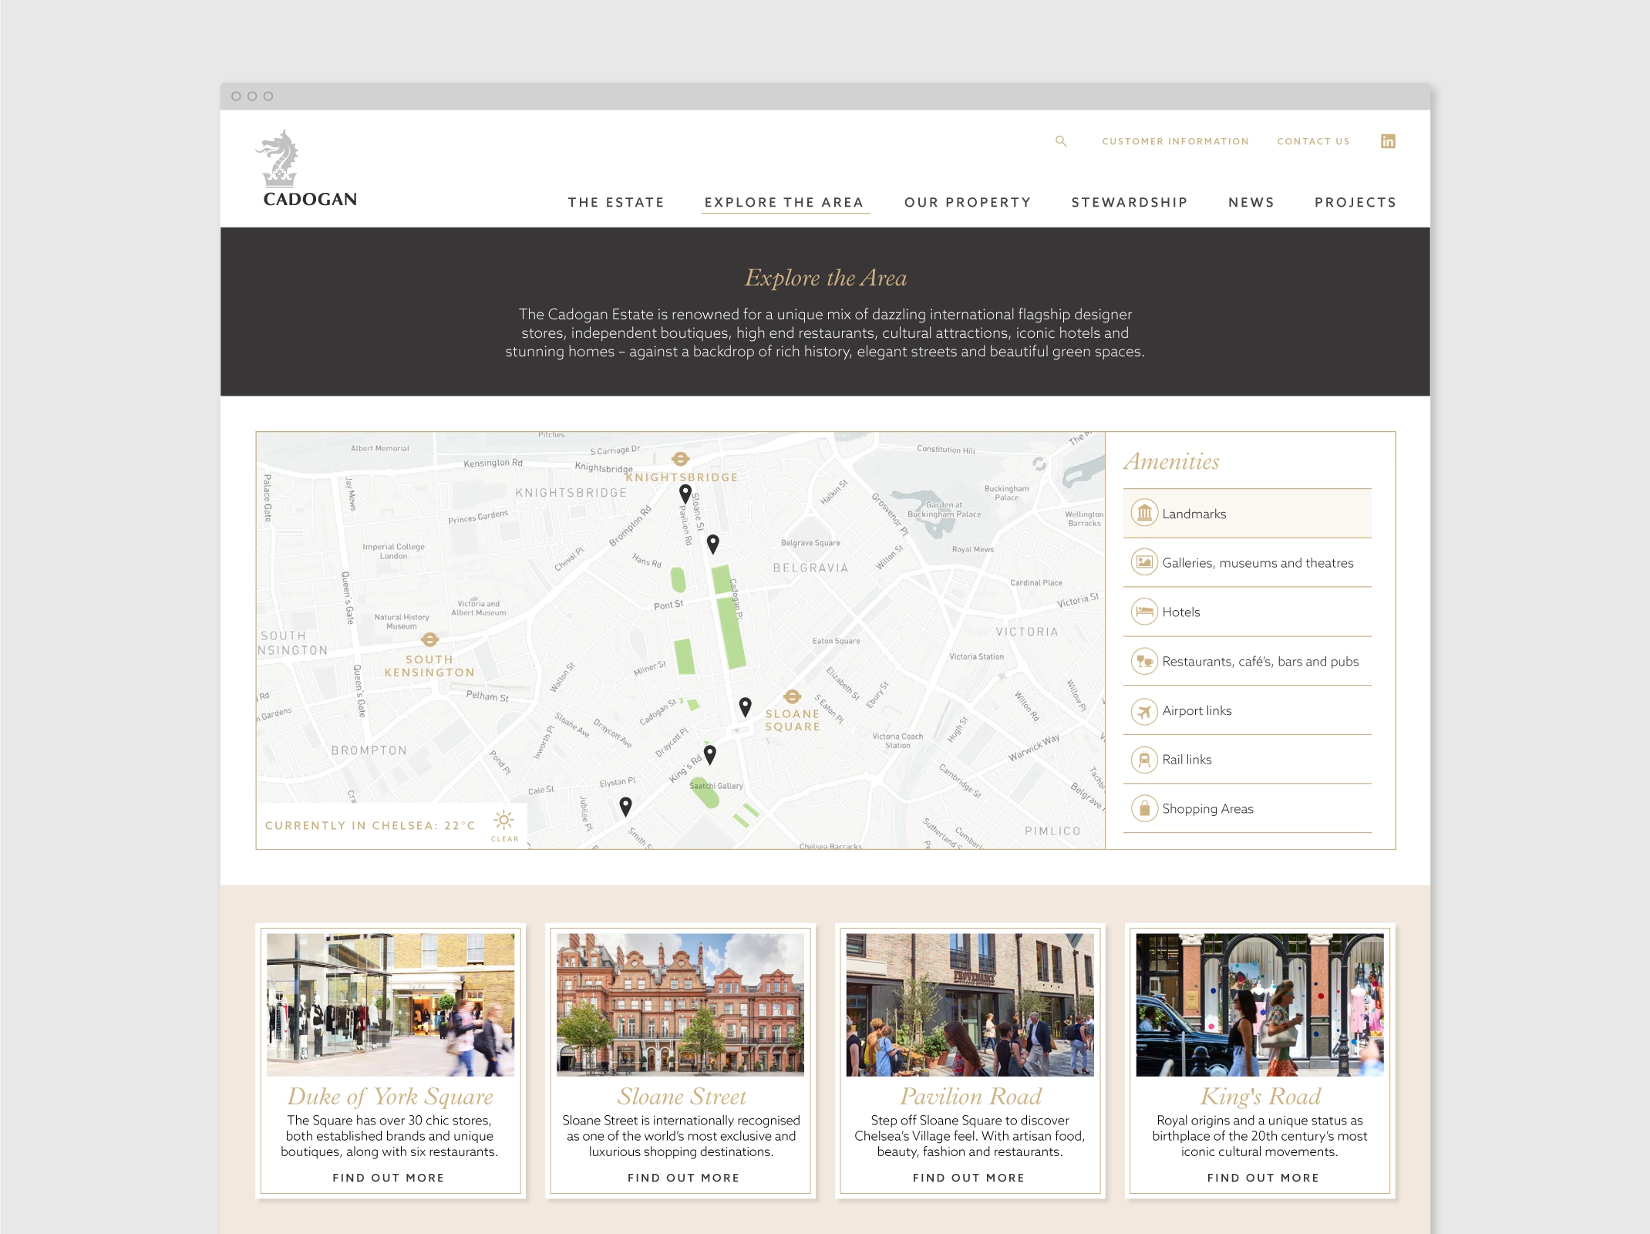Open the LinkedIn icon link
Image resolution: width=1650 pixels, height=1234 pixels.
pos(1387,141)
